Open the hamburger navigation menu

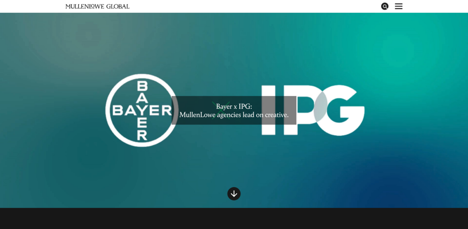pyautogui.click(x=399, y=6)
